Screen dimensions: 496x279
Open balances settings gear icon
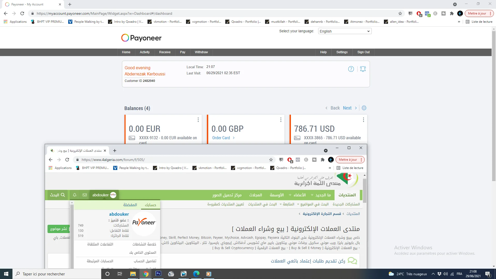point(364,108)
